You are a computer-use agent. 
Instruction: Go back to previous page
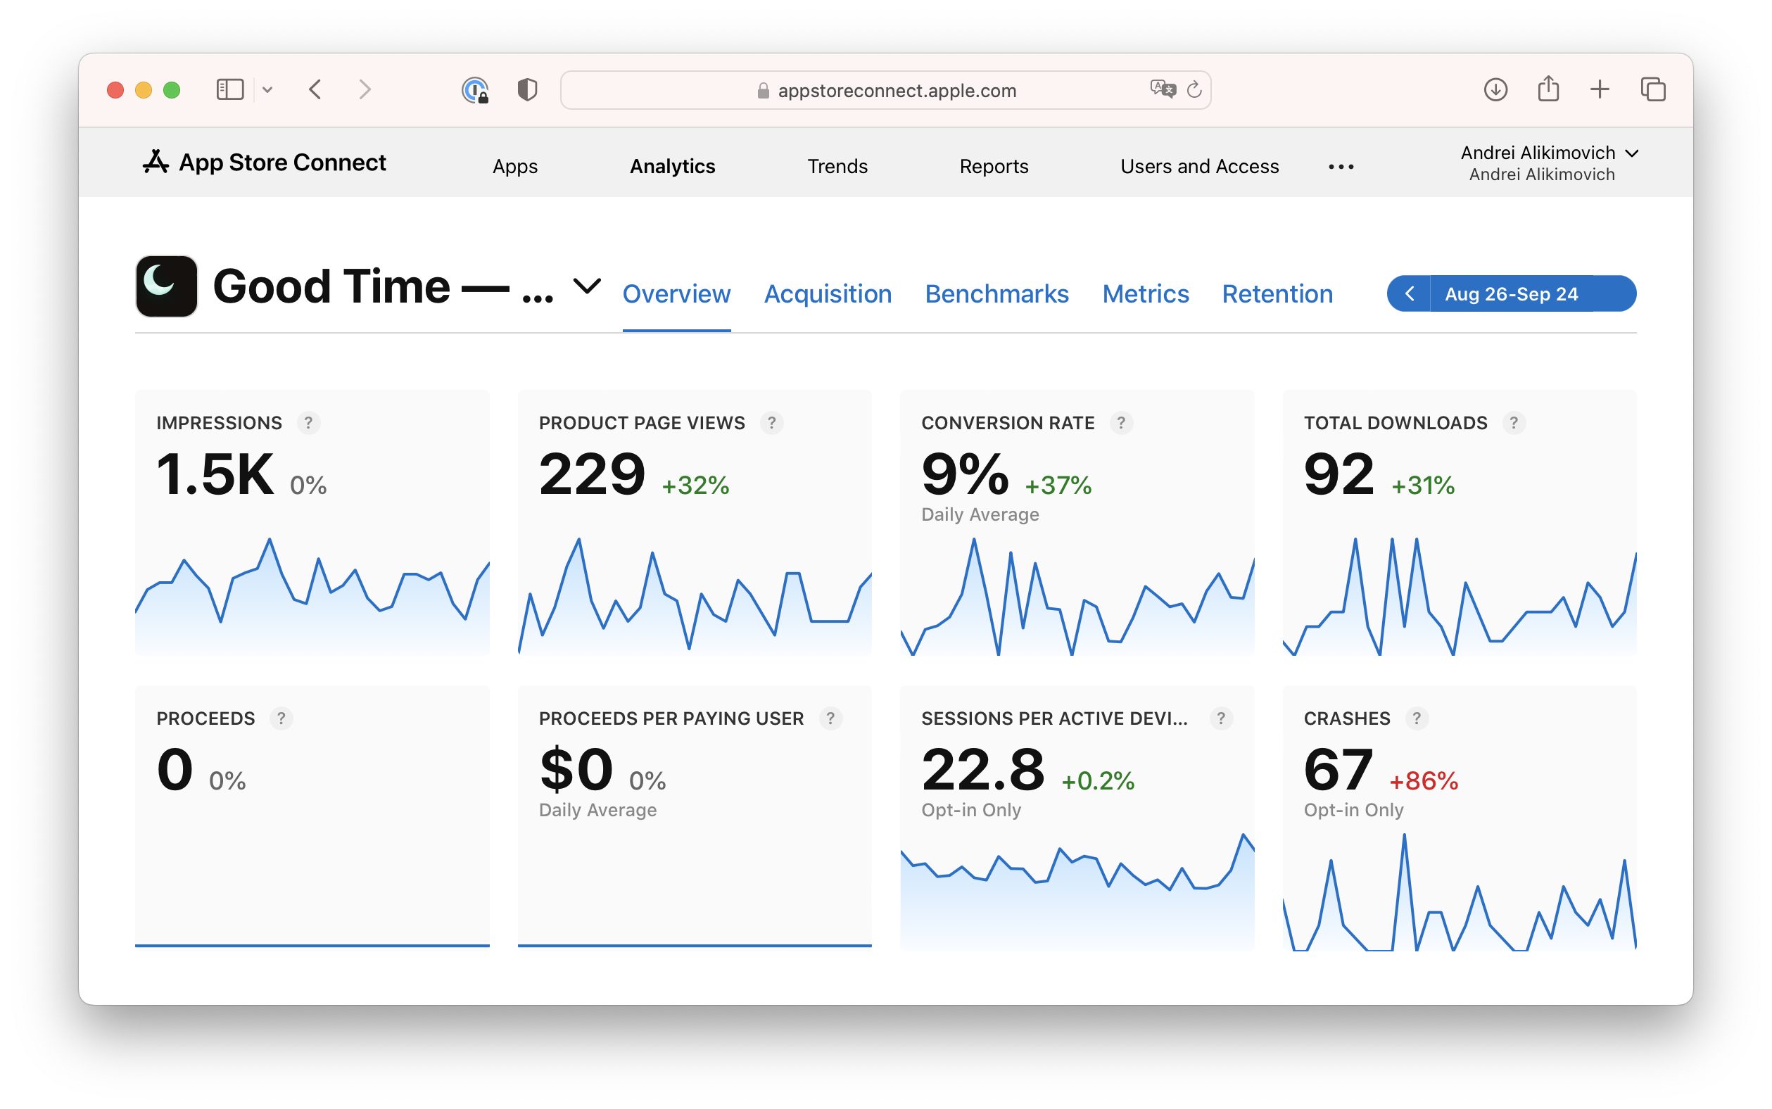point(315,89)
